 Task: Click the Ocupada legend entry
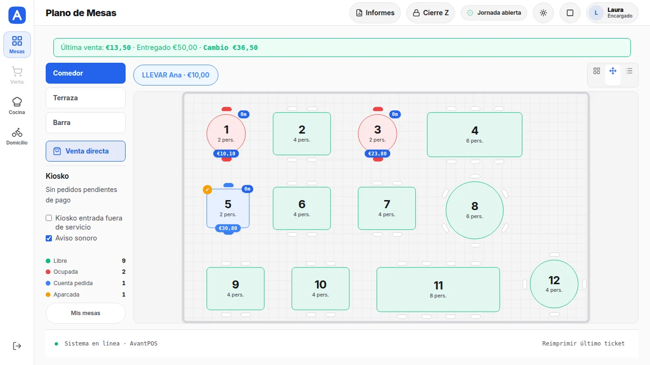click(86, 272)
